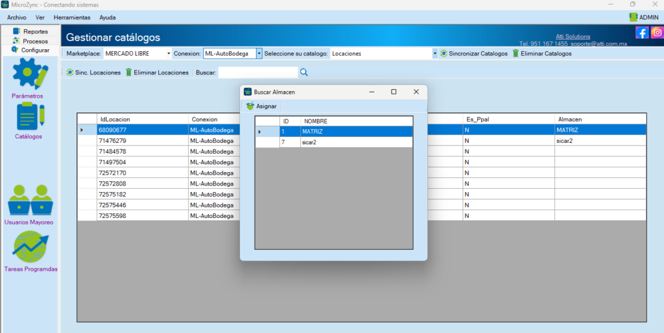Select MATRIZ row in Buscar Almacen
The width and height of the screenshot is (664, 333).
[x=334, y=132]
